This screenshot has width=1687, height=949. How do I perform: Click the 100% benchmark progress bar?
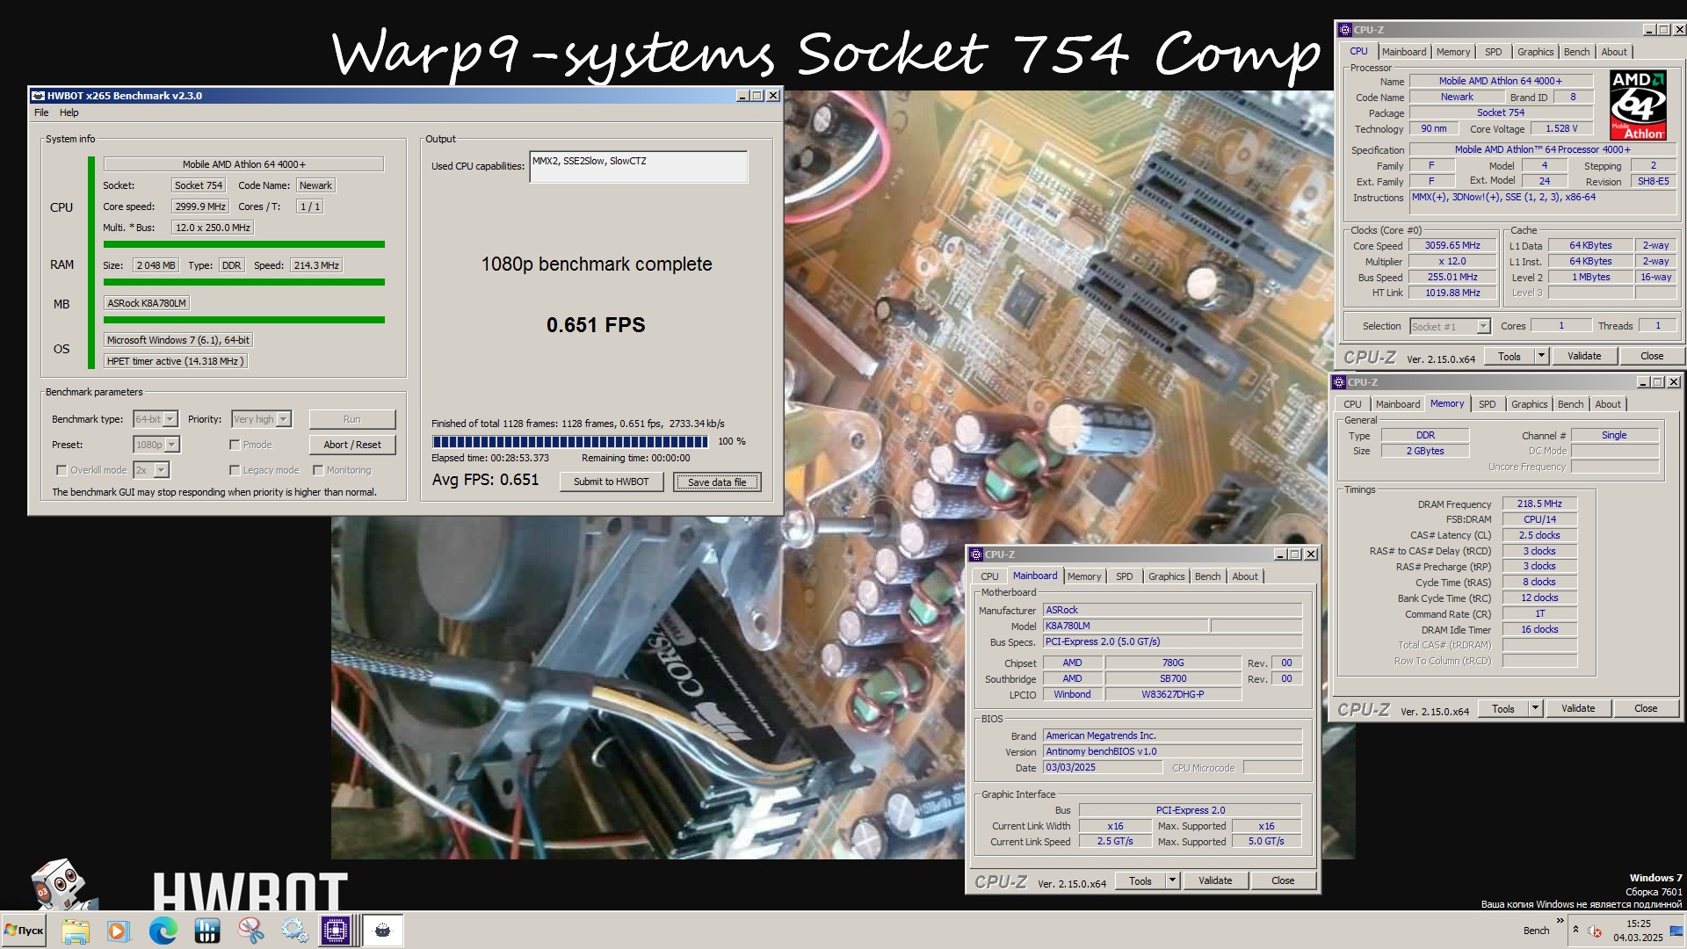pos(570,441)
